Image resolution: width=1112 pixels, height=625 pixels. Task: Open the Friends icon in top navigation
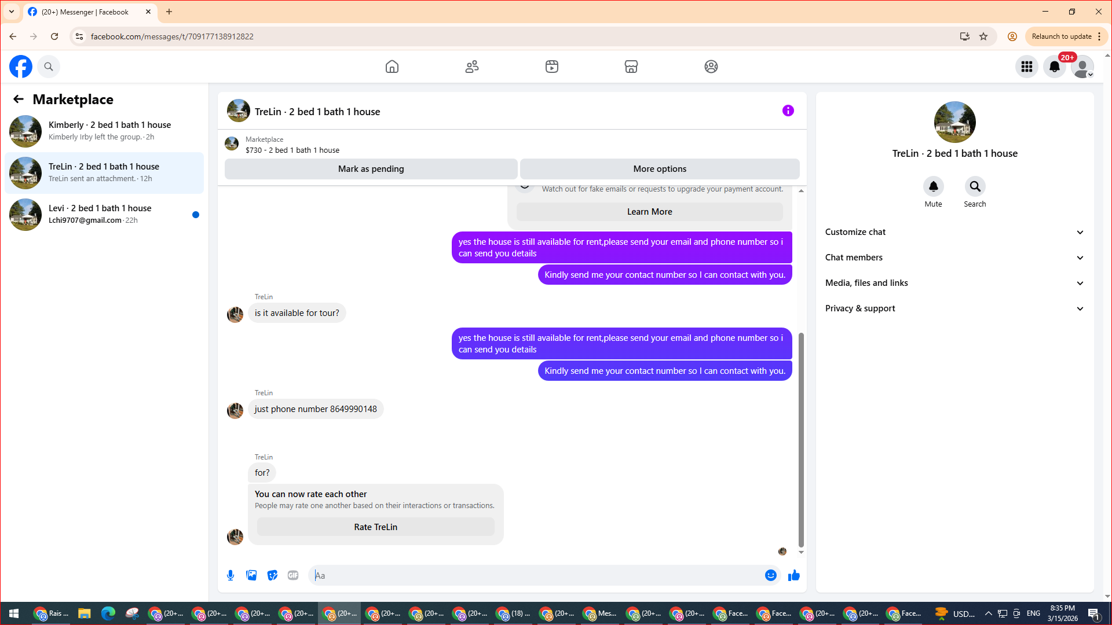(472, 67)
